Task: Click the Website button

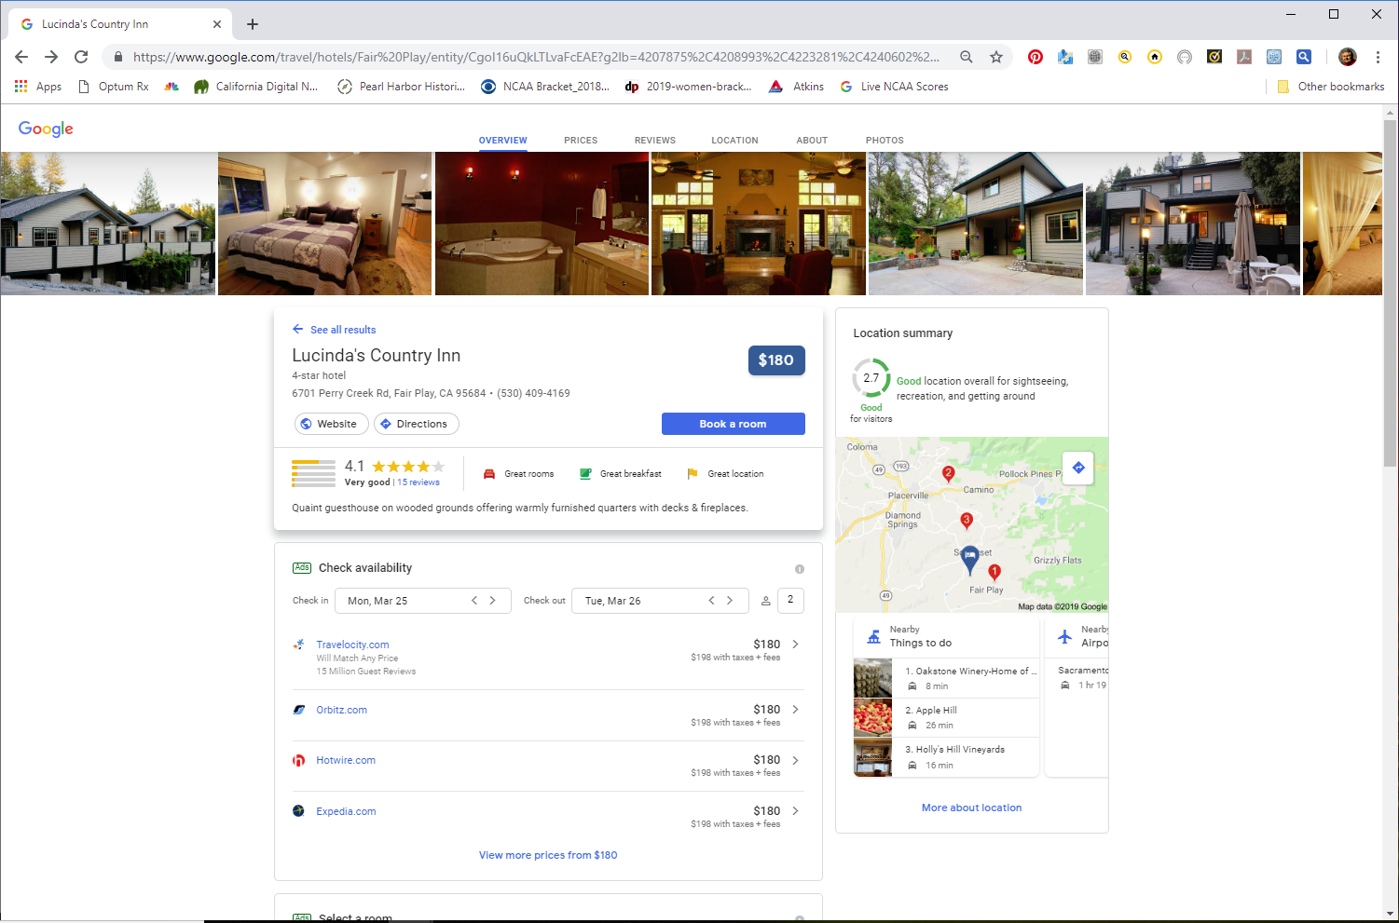Action: click(332, 424)
